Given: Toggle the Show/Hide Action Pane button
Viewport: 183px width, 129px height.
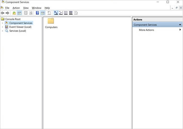Looking at the screenshot, I should click(x=43, y=13).
